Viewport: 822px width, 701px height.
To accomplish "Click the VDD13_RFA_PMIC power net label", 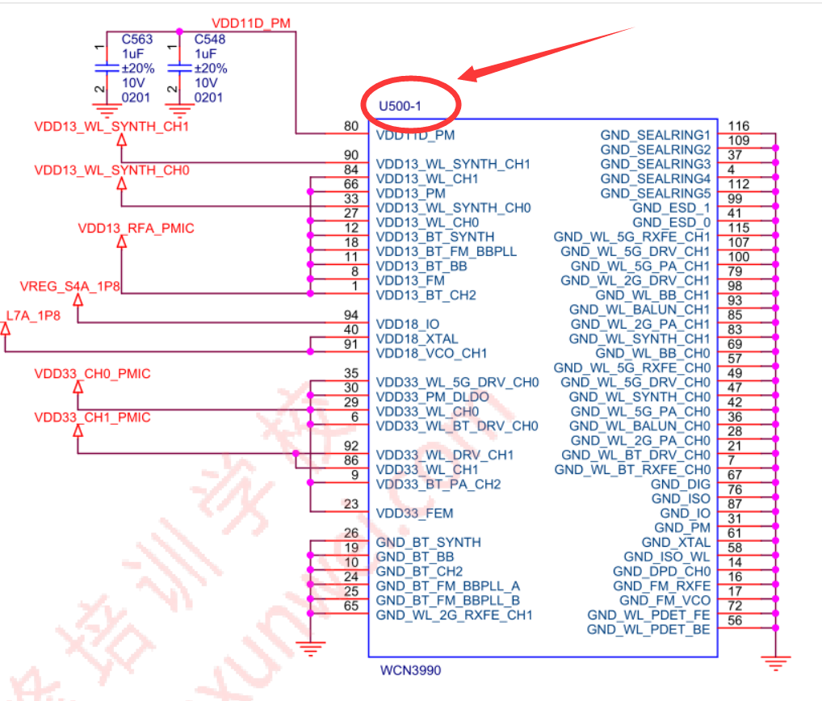I will (x=136, y=228).
